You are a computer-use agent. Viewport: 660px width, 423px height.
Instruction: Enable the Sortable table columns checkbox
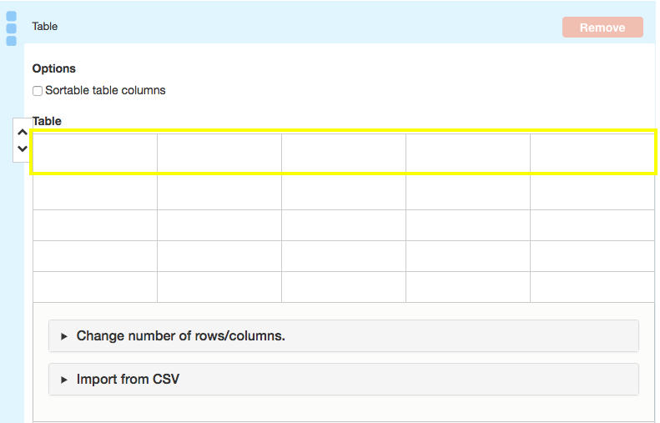point(38,91)
